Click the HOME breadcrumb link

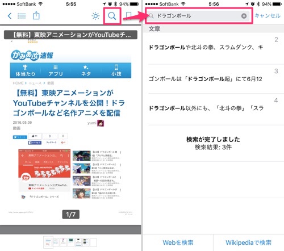click(18, 83)
